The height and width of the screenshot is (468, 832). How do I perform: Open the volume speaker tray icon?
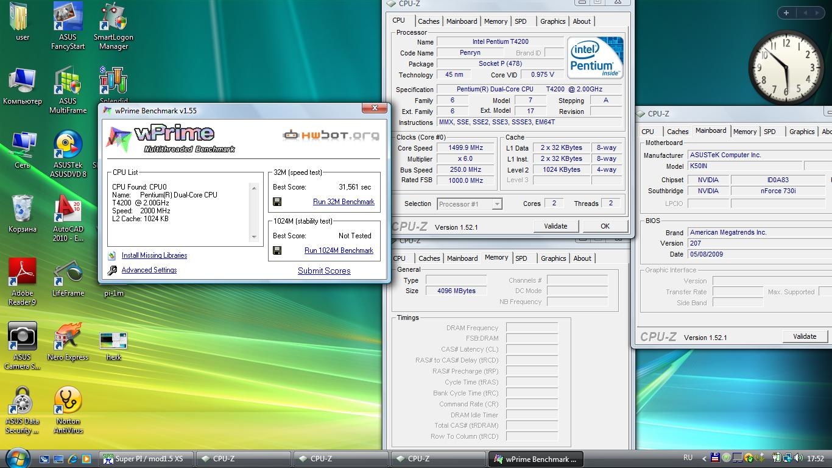799,458
